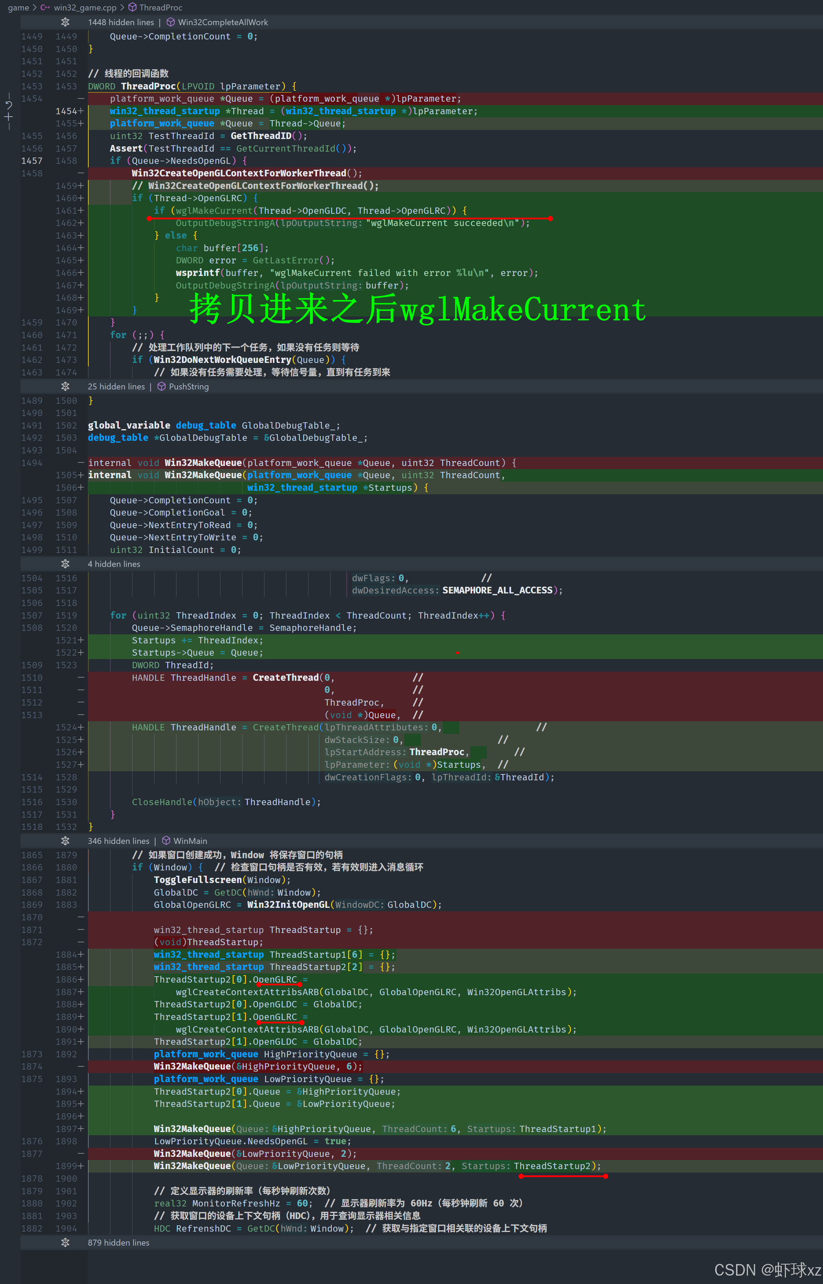
Task: Click the stage change plus icon
Action: [x=8, y=117]
